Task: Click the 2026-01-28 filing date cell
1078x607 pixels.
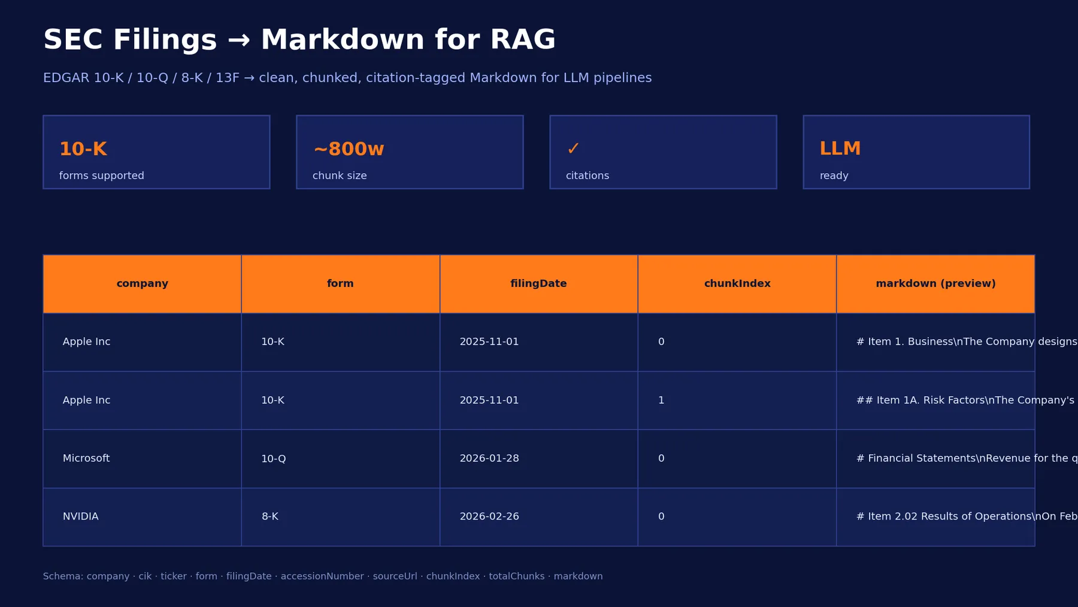Action: coord(538,458)
